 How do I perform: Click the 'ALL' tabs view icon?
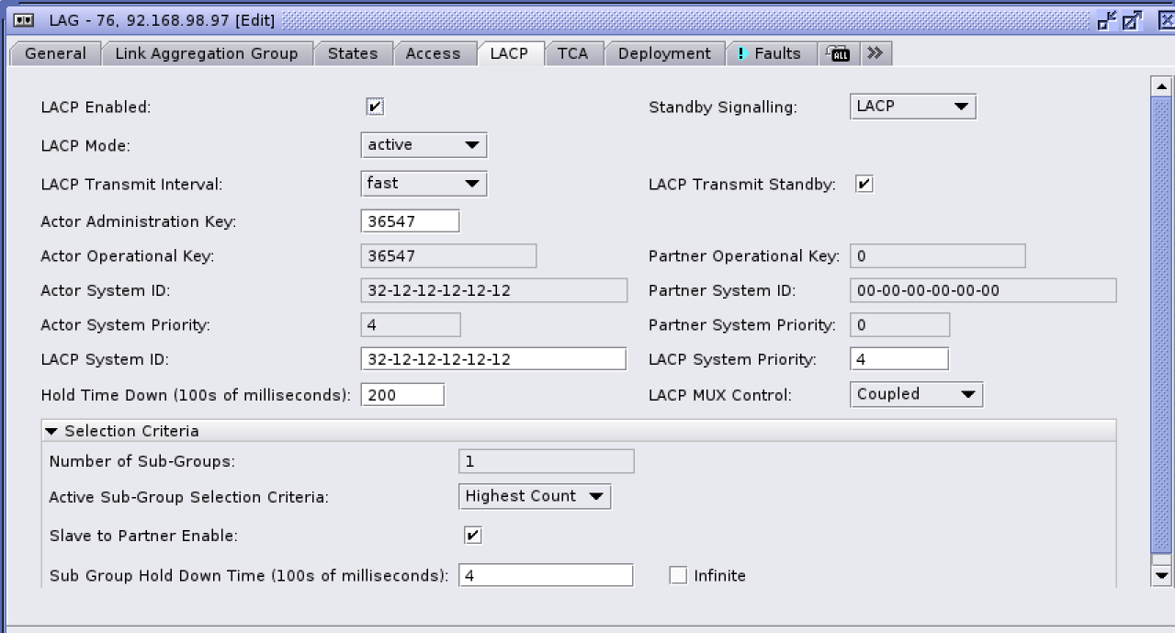(x=837, y=54)
